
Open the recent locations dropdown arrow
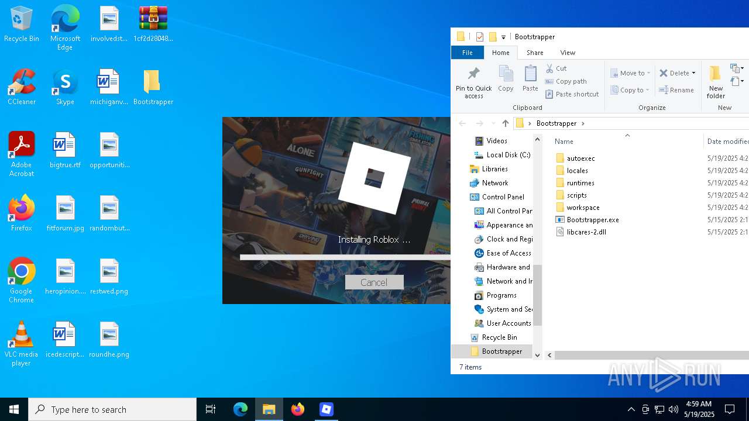493,123
